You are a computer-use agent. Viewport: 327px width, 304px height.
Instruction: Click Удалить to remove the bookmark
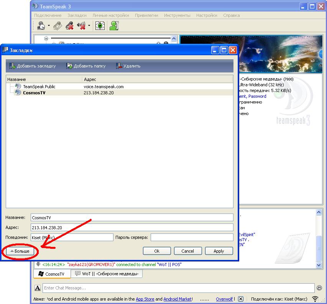pyautogui.click(x=128, y=66)
